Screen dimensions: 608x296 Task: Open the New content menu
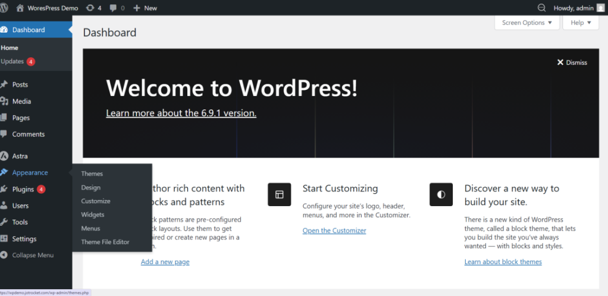point(145,8)
